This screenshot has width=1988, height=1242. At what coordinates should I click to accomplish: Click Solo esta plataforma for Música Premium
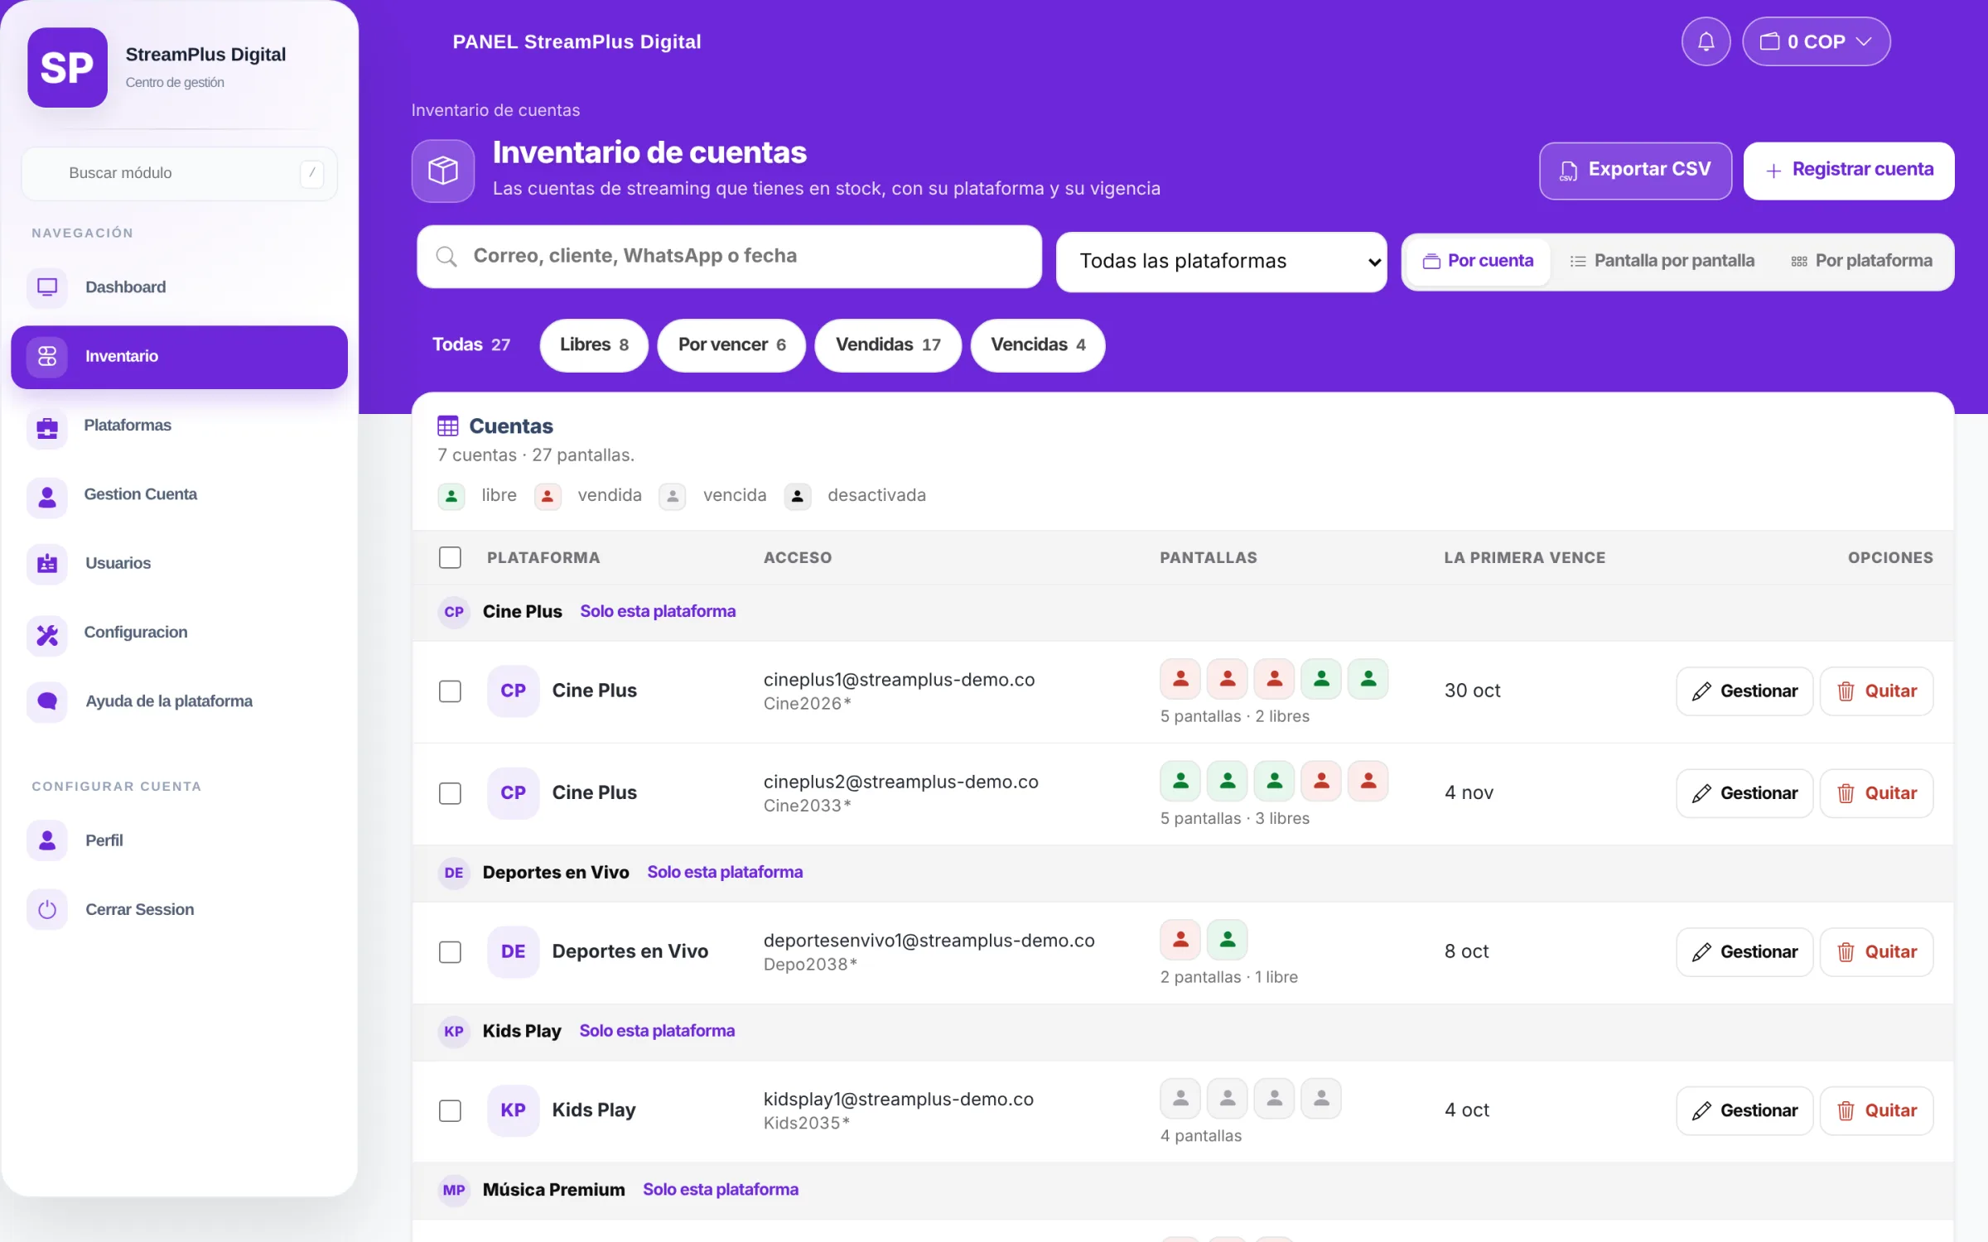coord(721,1190)
